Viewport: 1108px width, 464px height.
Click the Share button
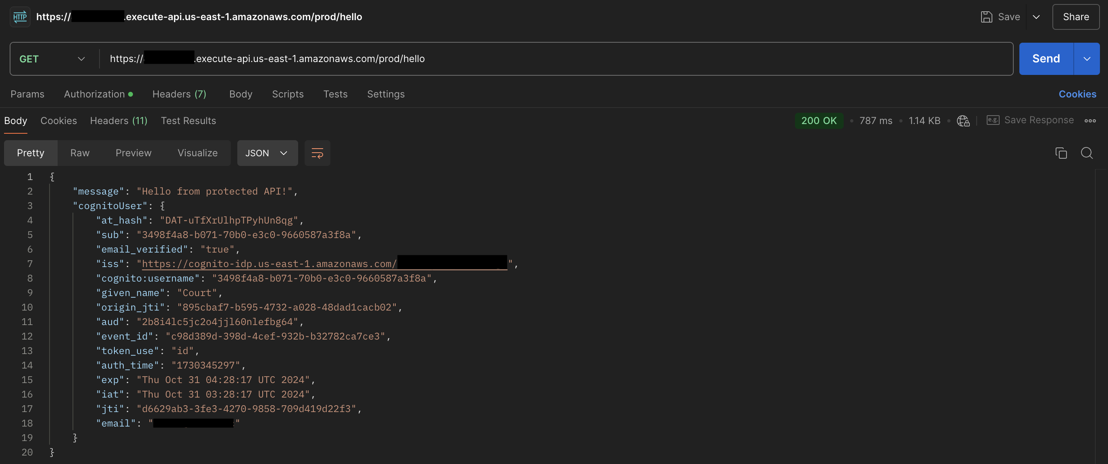tap(1076, 17)
